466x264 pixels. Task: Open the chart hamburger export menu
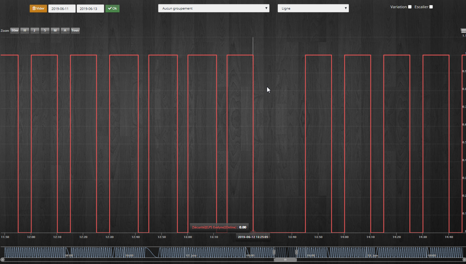[463, 31]
